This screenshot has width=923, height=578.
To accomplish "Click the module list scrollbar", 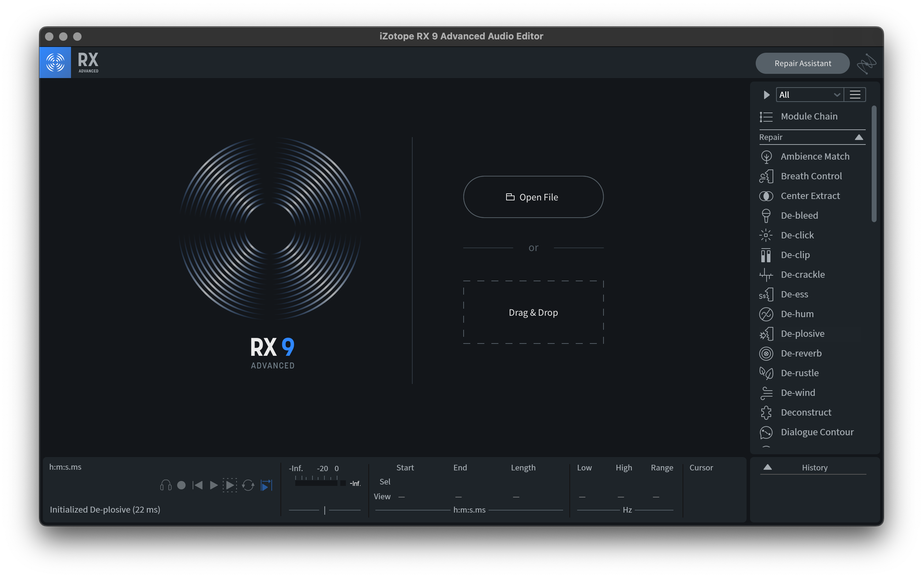I will coord(874,165).
